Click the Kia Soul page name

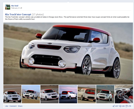[15, 6]
